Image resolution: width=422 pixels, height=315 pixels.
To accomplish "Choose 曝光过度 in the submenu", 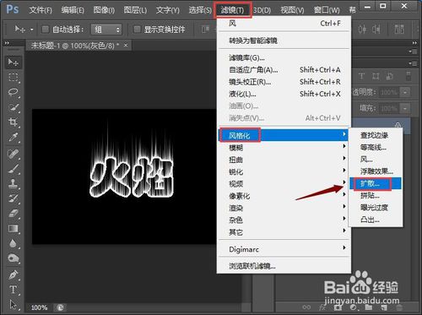I will click(x=376, y=208).
